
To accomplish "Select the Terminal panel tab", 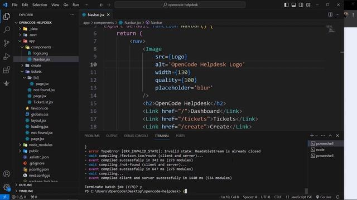I will [162, 136].
